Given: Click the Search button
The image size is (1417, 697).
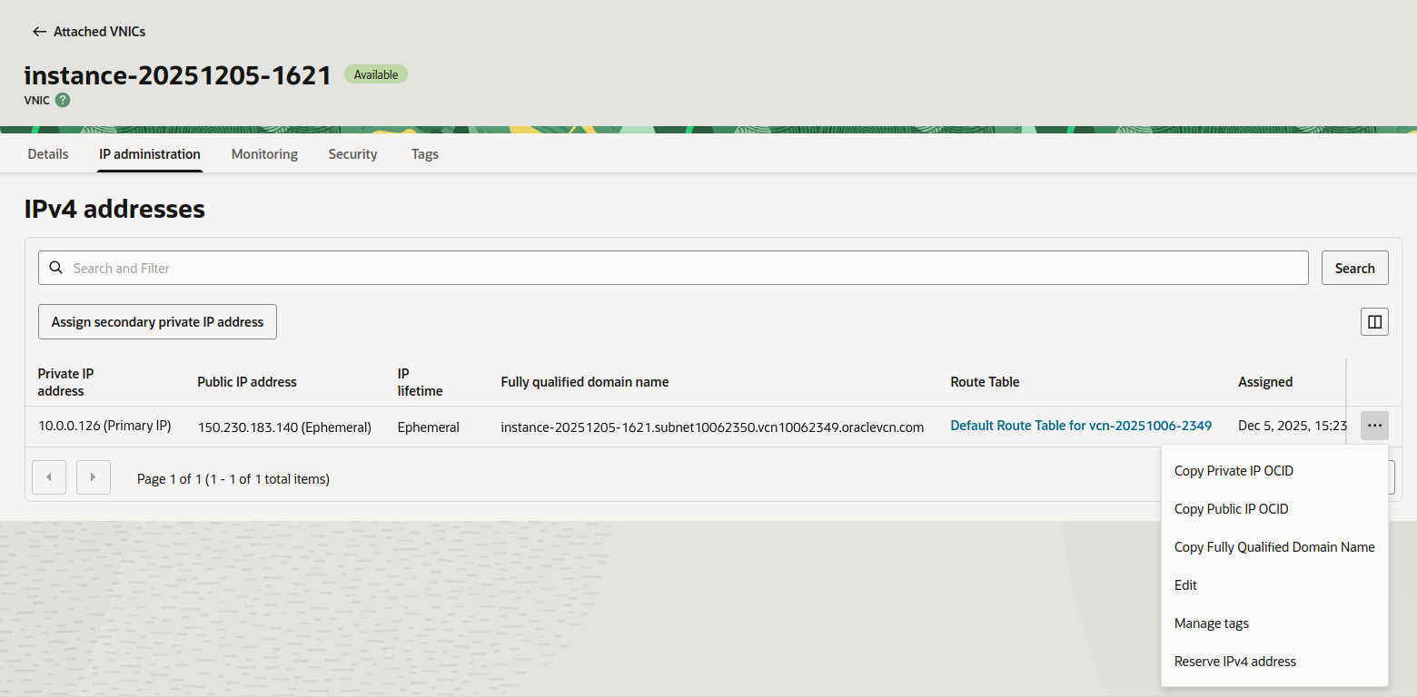Looking at the screenshot, I should [x=1354, y=268].
